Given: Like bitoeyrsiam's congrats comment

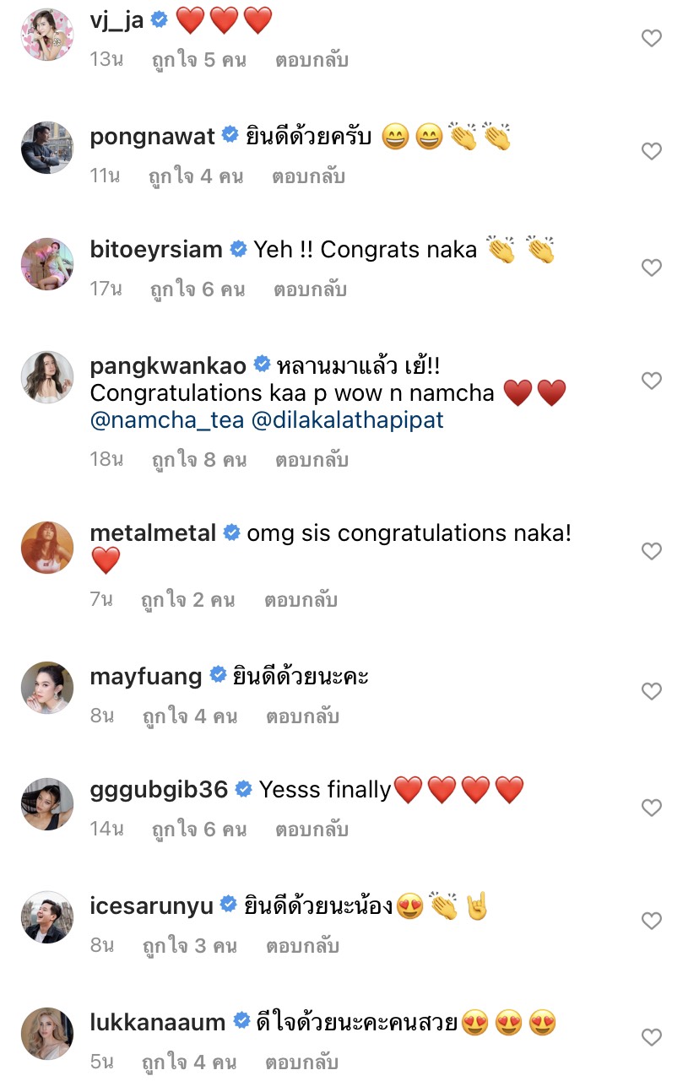Looking at the screenshot, I should pyautogui.click(x=651, y=267).
